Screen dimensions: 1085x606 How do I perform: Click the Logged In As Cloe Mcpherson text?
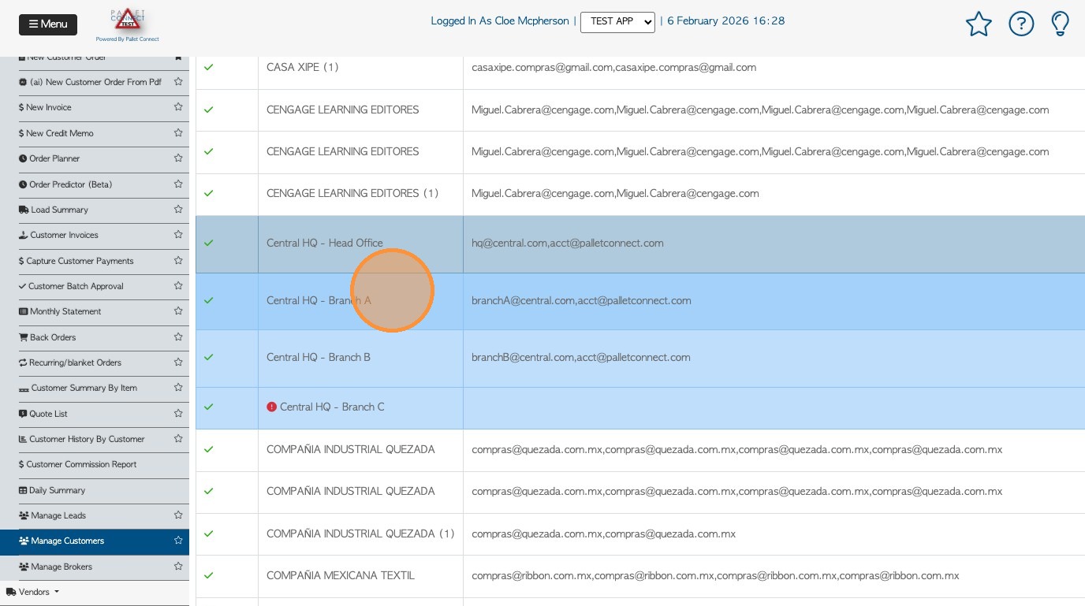coord(500,21)
